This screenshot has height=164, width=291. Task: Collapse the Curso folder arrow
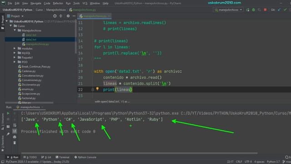click(11, 26)
